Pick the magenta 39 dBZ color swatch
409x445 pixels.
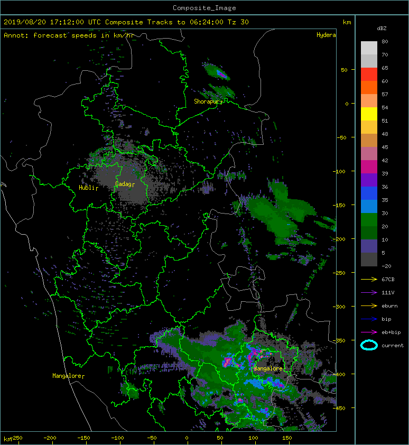point(369,167)
